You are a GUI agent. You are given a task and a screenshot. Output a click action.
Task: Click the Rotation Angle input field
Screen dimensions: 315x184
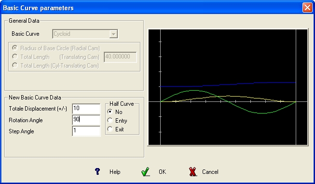(x=86, y=120)
